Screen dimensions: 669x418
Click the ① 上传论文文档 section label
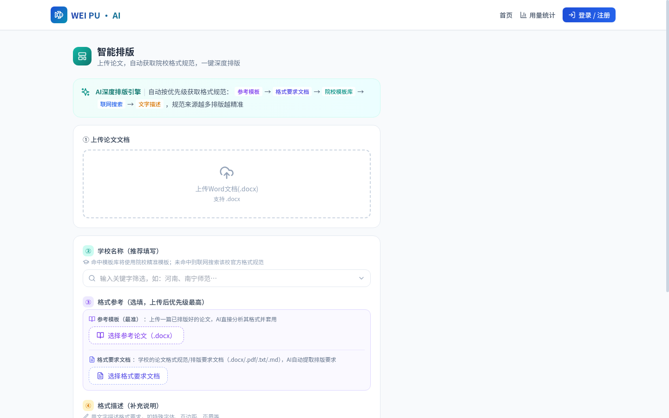pos(106,140)
